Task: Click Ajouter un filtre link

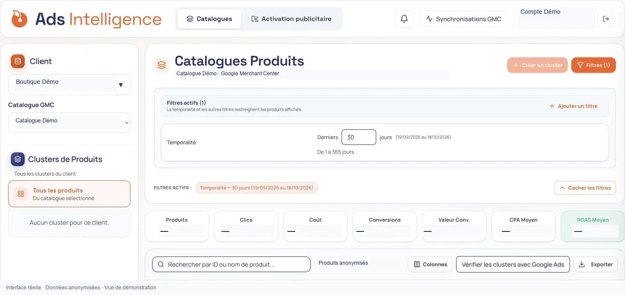Action: click(573, 106)
